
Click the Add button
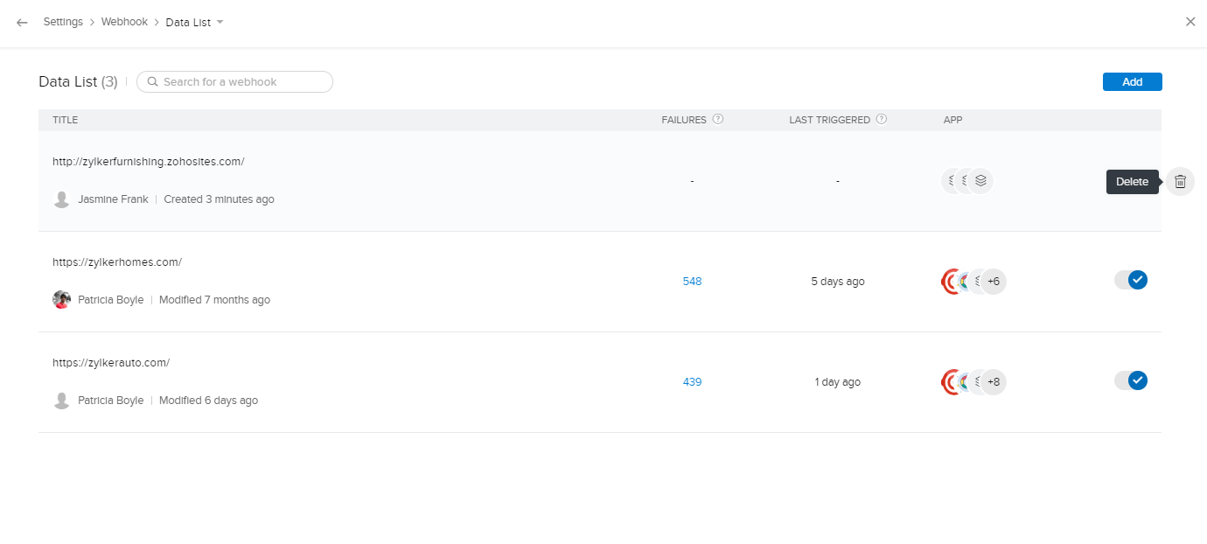point(1132,81)
